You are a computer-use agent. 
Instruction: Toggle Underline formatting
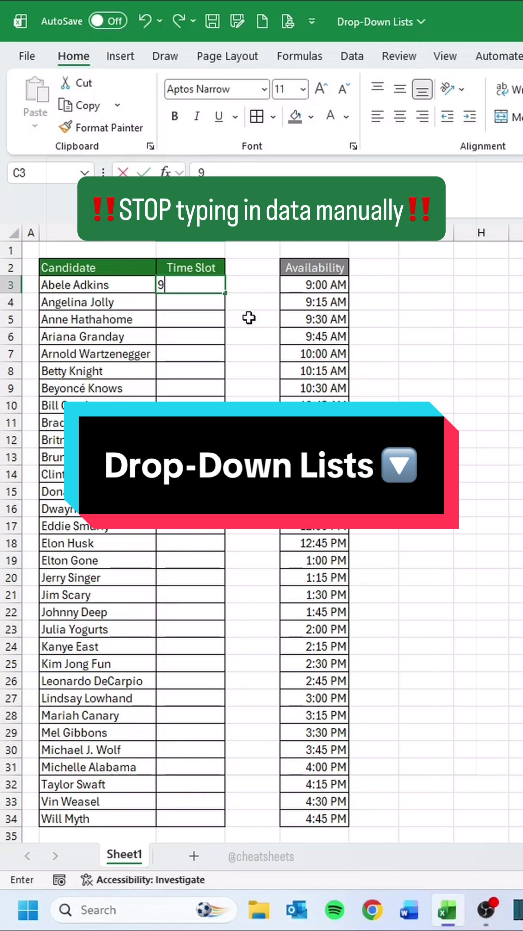(219, 116)
